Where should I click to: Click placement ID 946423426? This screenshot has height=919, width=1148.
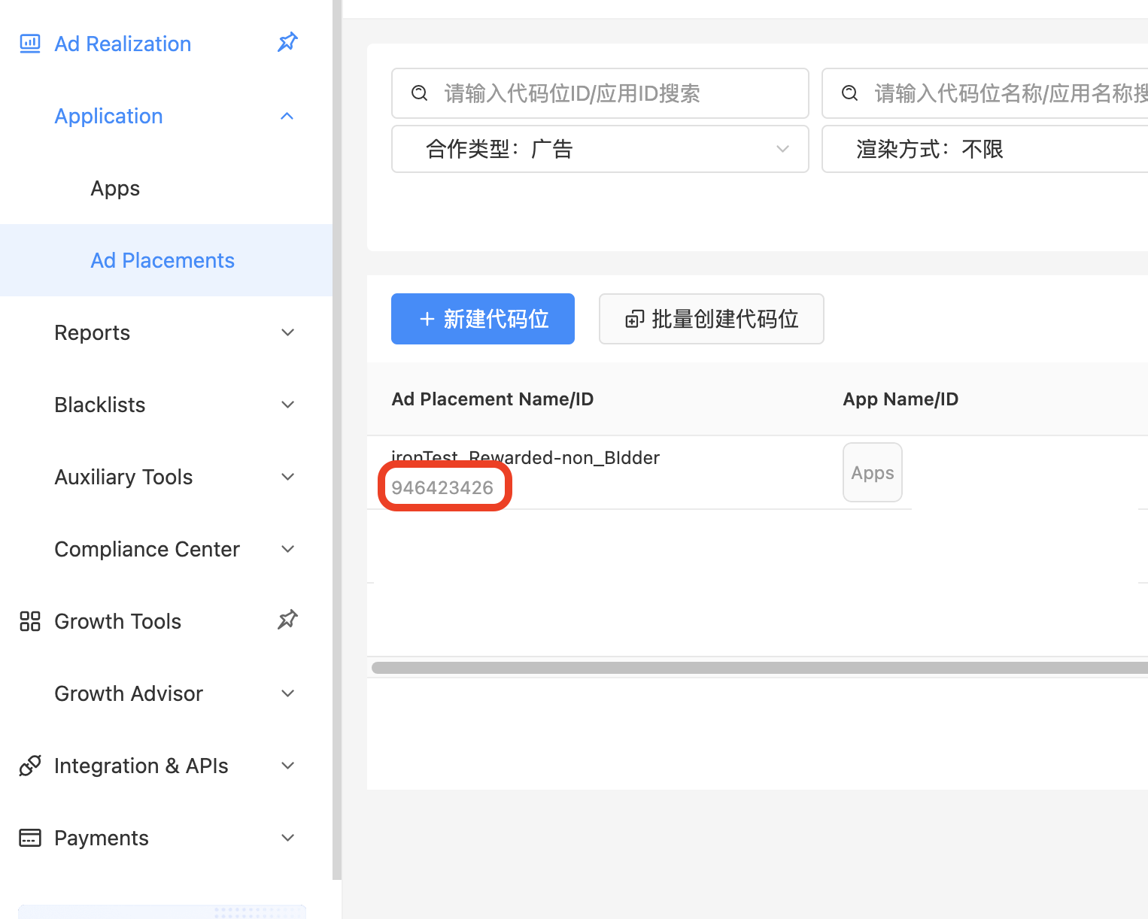tap(442, 487)
